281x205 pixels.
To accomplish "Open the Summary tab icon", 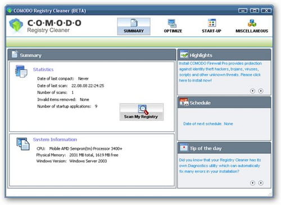I will (134, 23).
